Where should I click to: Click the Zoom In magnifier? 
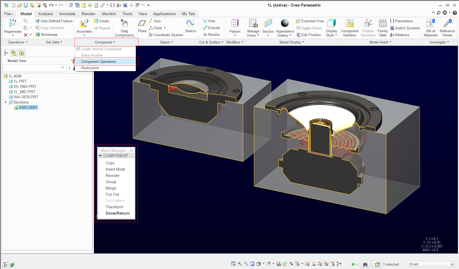239,264
